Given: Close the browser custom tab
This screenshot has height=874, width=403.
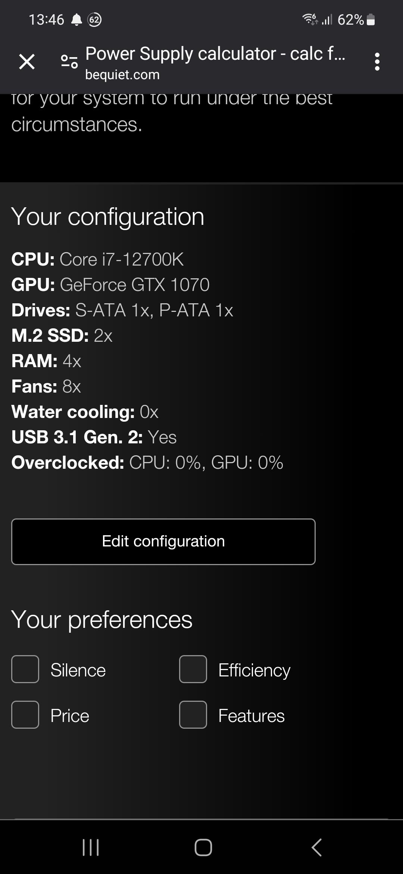Looking at the screenshot, I should click(27, 62).
